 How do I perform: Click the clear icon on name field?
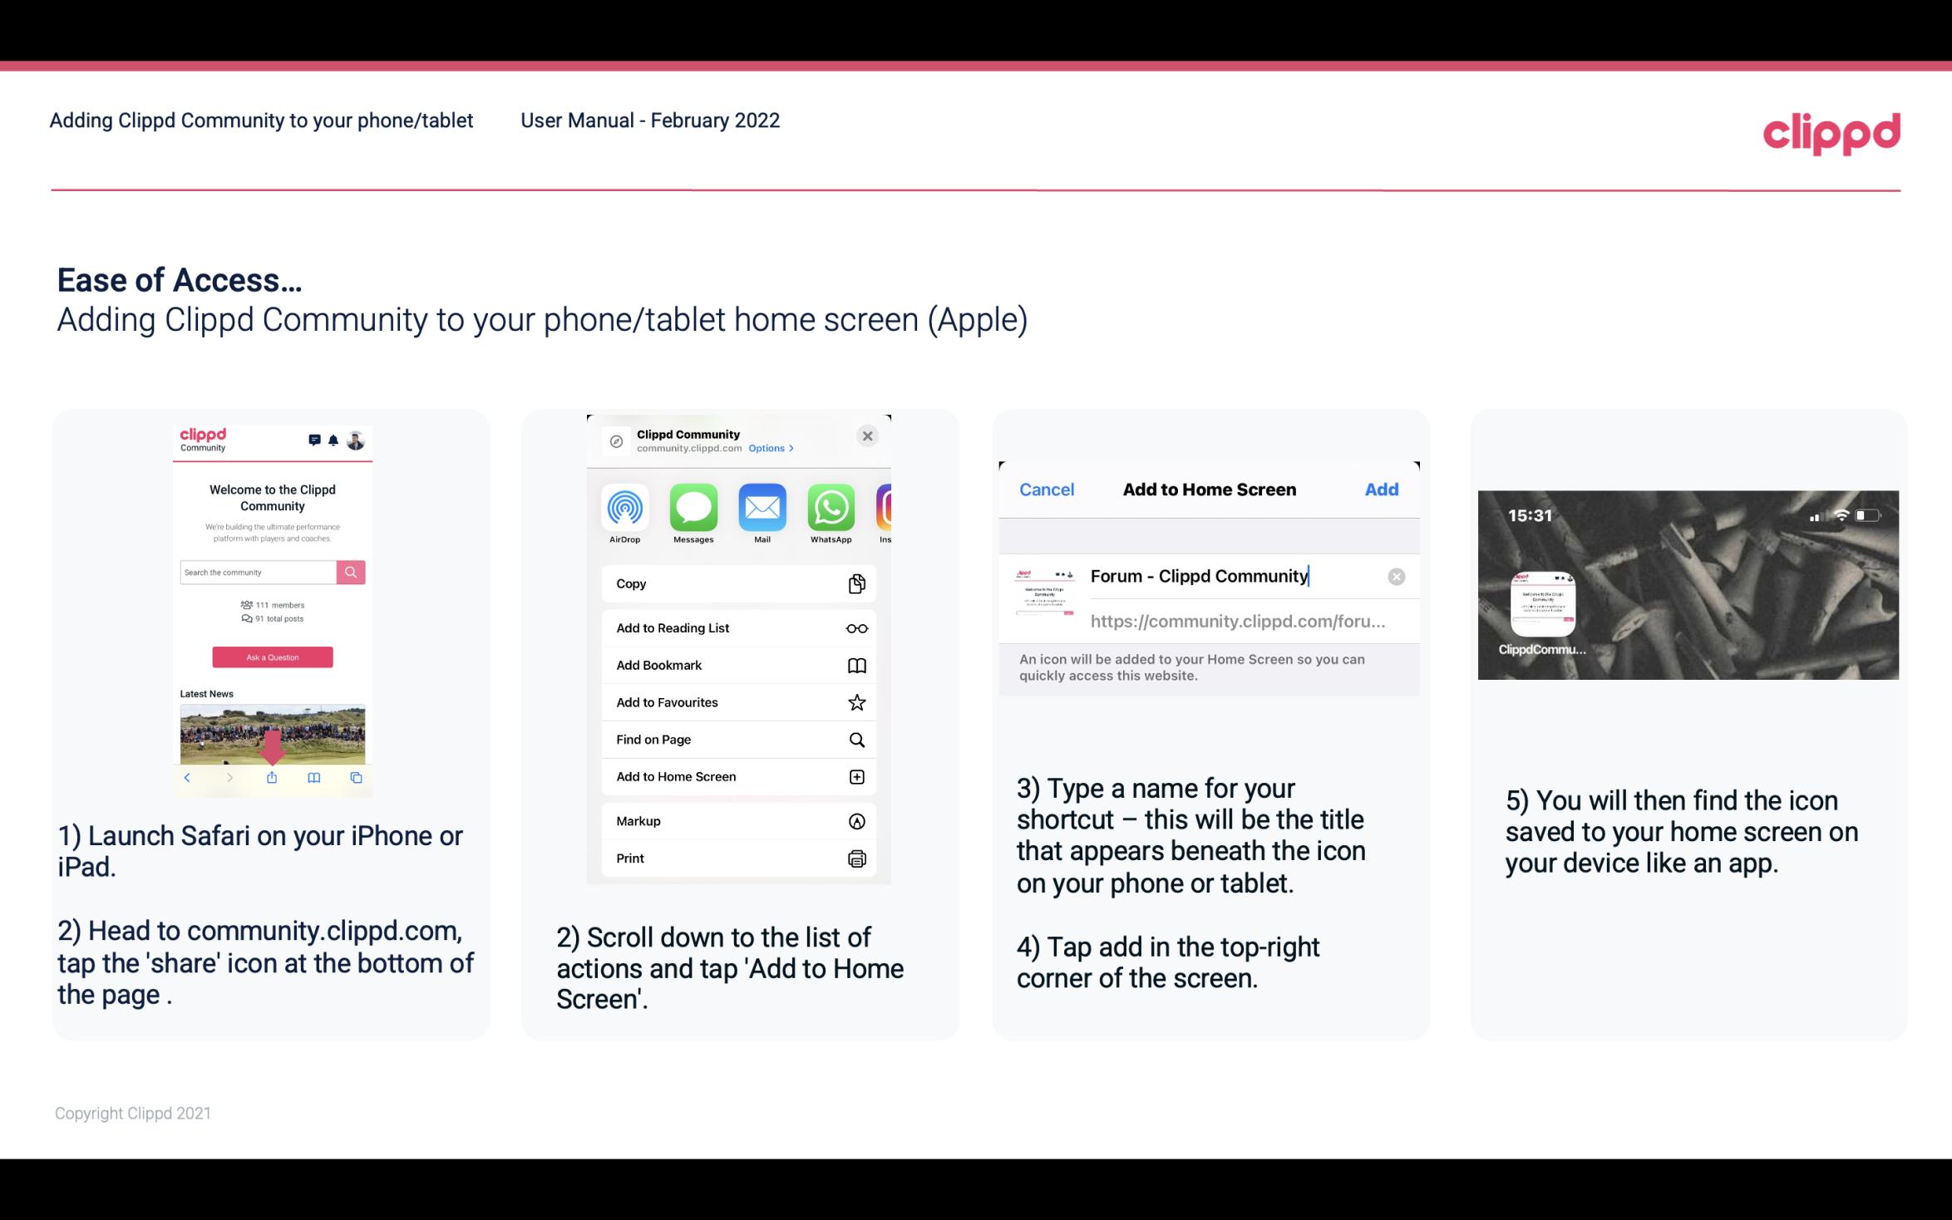[x=1396, y=576]
